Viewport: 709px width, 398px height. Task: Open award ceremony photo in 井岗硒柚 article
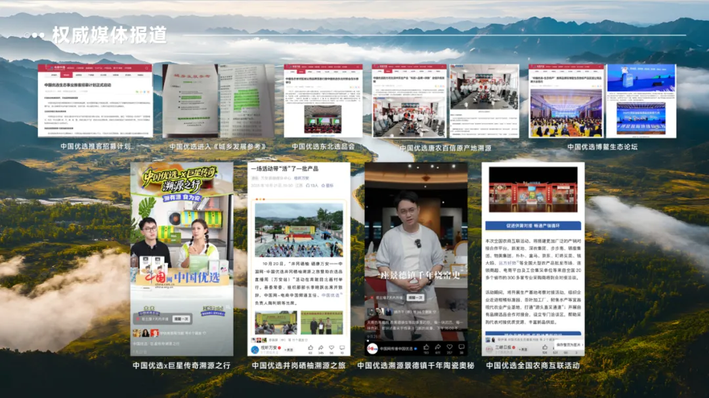pos(322,323)
